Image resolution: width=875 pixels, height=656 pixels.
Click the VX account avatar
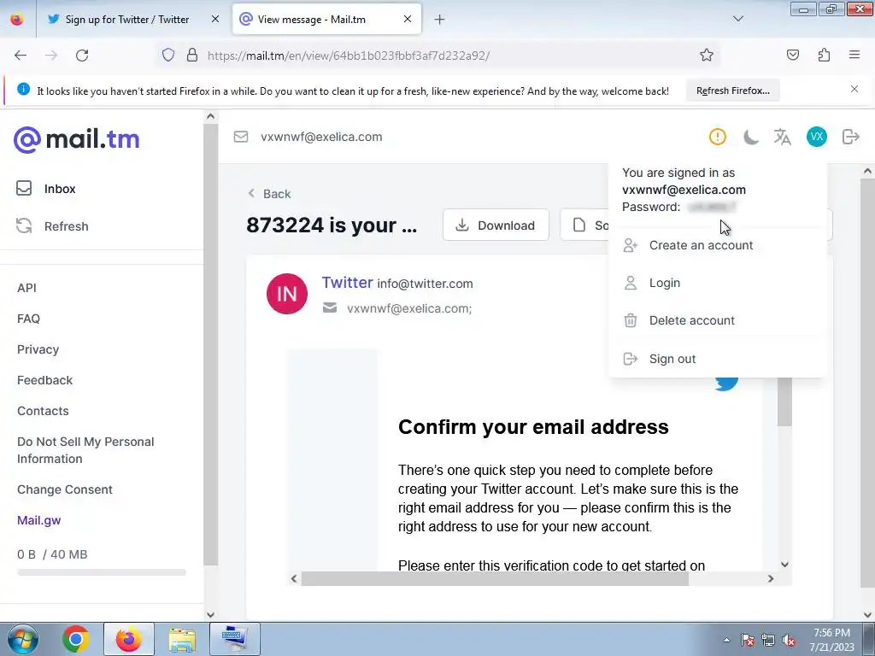click(816, 137)
